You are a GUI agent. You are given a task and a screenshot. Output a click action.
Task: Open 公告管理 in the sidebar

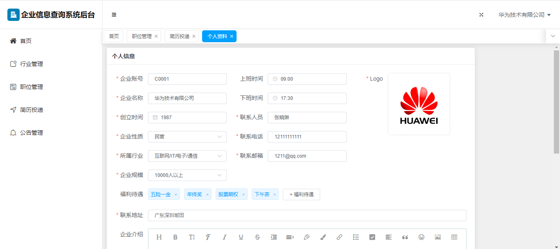click(32, 133)
